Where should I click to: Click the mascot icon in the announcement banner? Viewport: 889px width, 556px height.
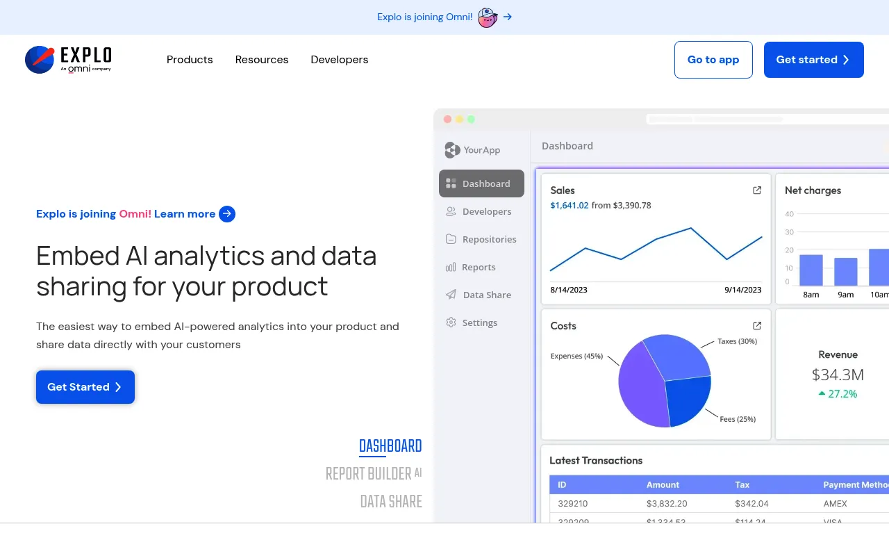click(x=488, y=17)
